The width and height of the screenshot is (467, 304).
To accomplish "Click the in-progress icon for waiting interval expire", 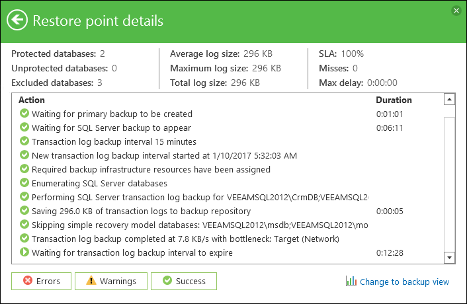I will click(x=24, y=252).
